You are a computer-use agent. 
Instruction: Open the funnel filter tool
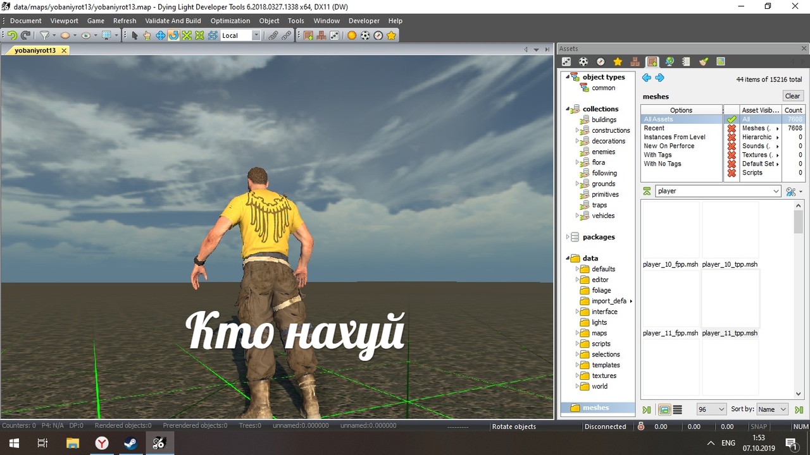[45, 35]
